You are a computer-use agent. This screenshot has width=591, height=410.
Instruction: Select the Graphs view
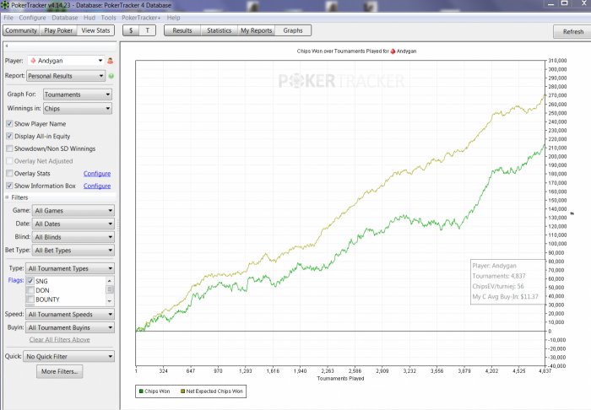[293, 30]
